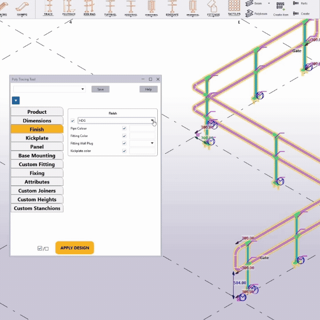Click the DWG DXF create item icon
Image resolution: width=320 pixels, height=320 pixels.
point(280,7)
